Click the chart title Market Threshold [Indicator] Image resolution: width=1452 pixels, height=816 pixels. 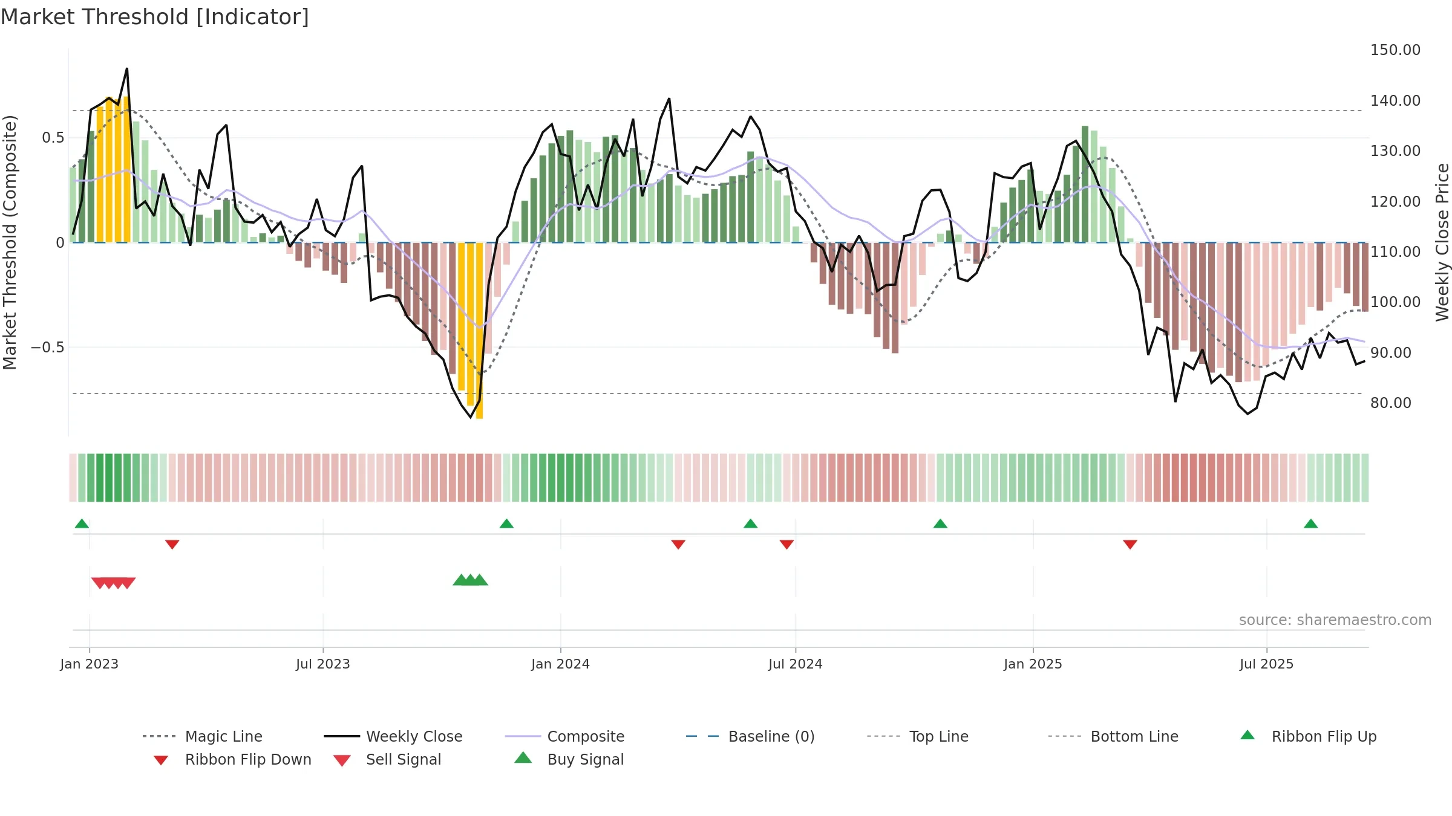[x=155, y=17]
